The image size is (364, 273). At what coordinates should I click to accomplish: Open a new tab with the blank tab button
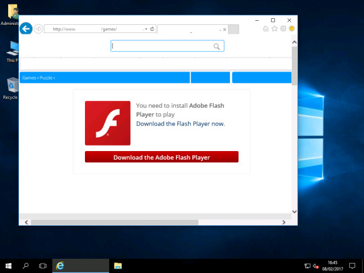233,30
